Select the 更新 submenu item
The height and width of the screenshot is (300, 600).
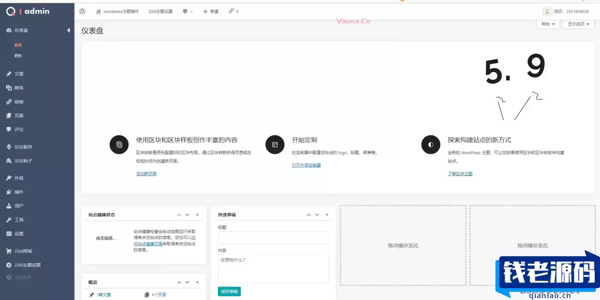tap(18, 56)
